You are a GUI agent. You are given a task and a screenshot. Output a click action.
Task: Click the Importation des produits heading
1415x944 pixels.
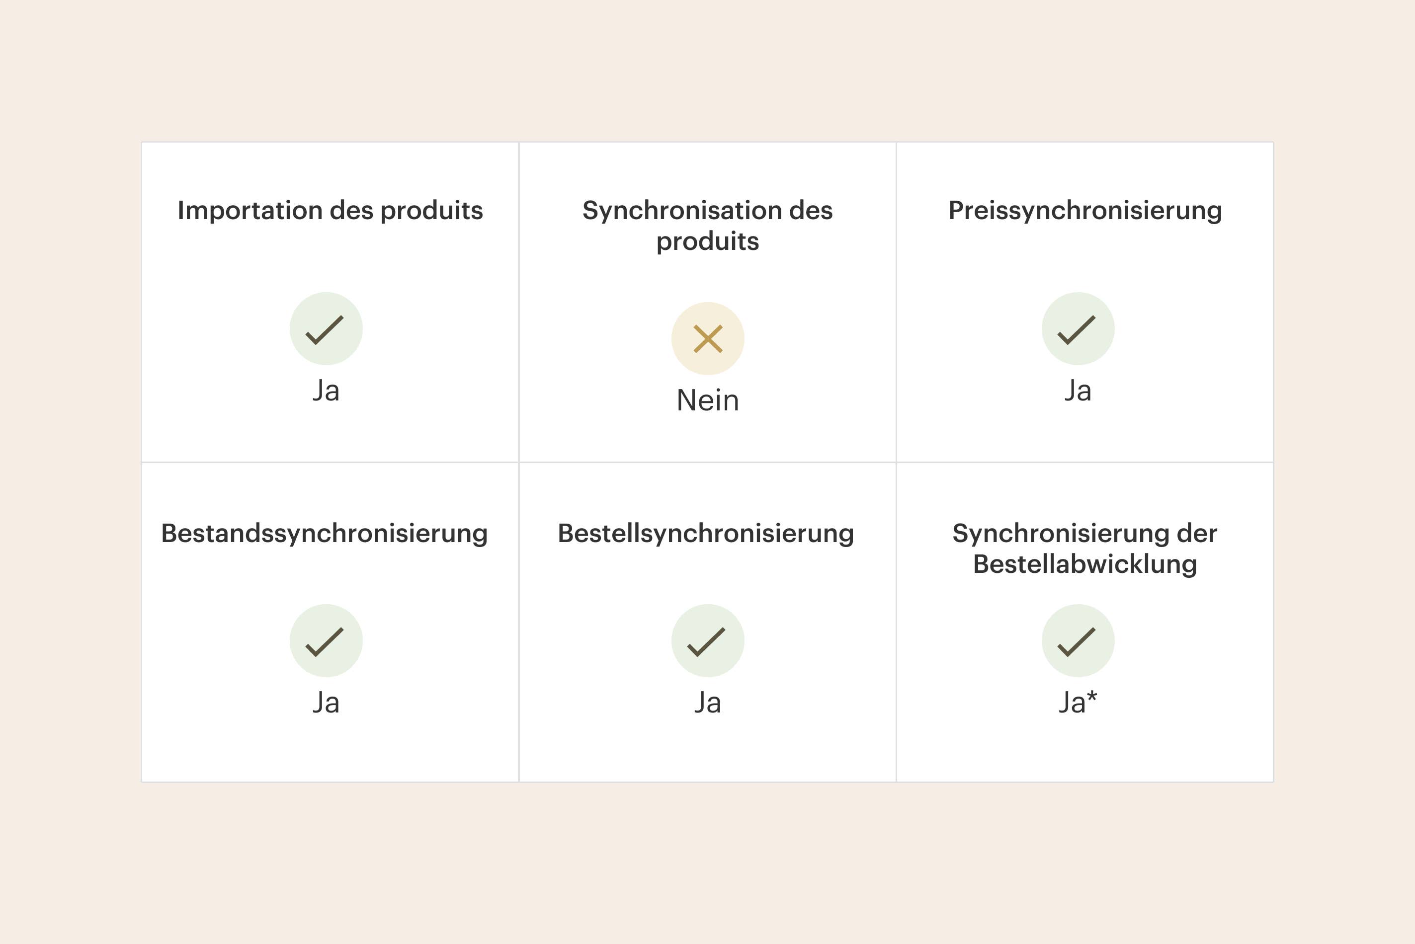click(330, 211)
